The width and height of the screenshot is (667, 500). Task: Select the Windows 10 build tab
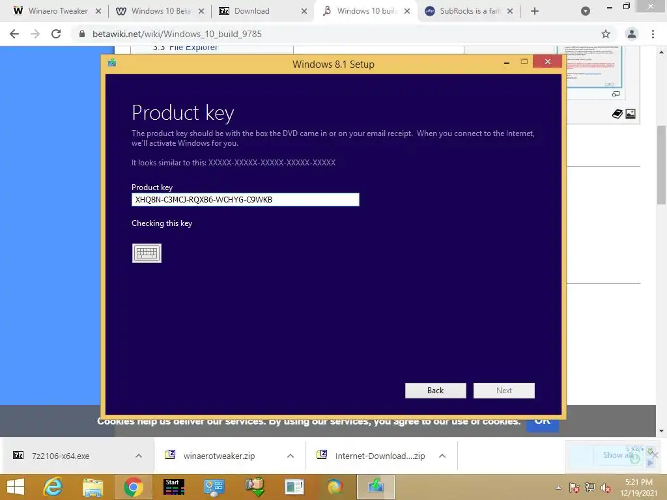click(x=365, y=11)
